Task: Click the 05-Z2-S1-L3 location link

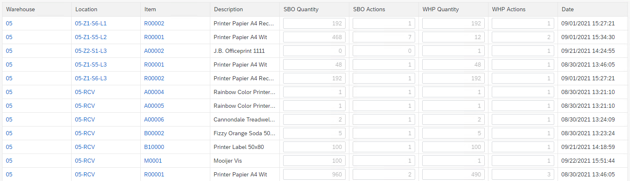Action: [91, 51]
